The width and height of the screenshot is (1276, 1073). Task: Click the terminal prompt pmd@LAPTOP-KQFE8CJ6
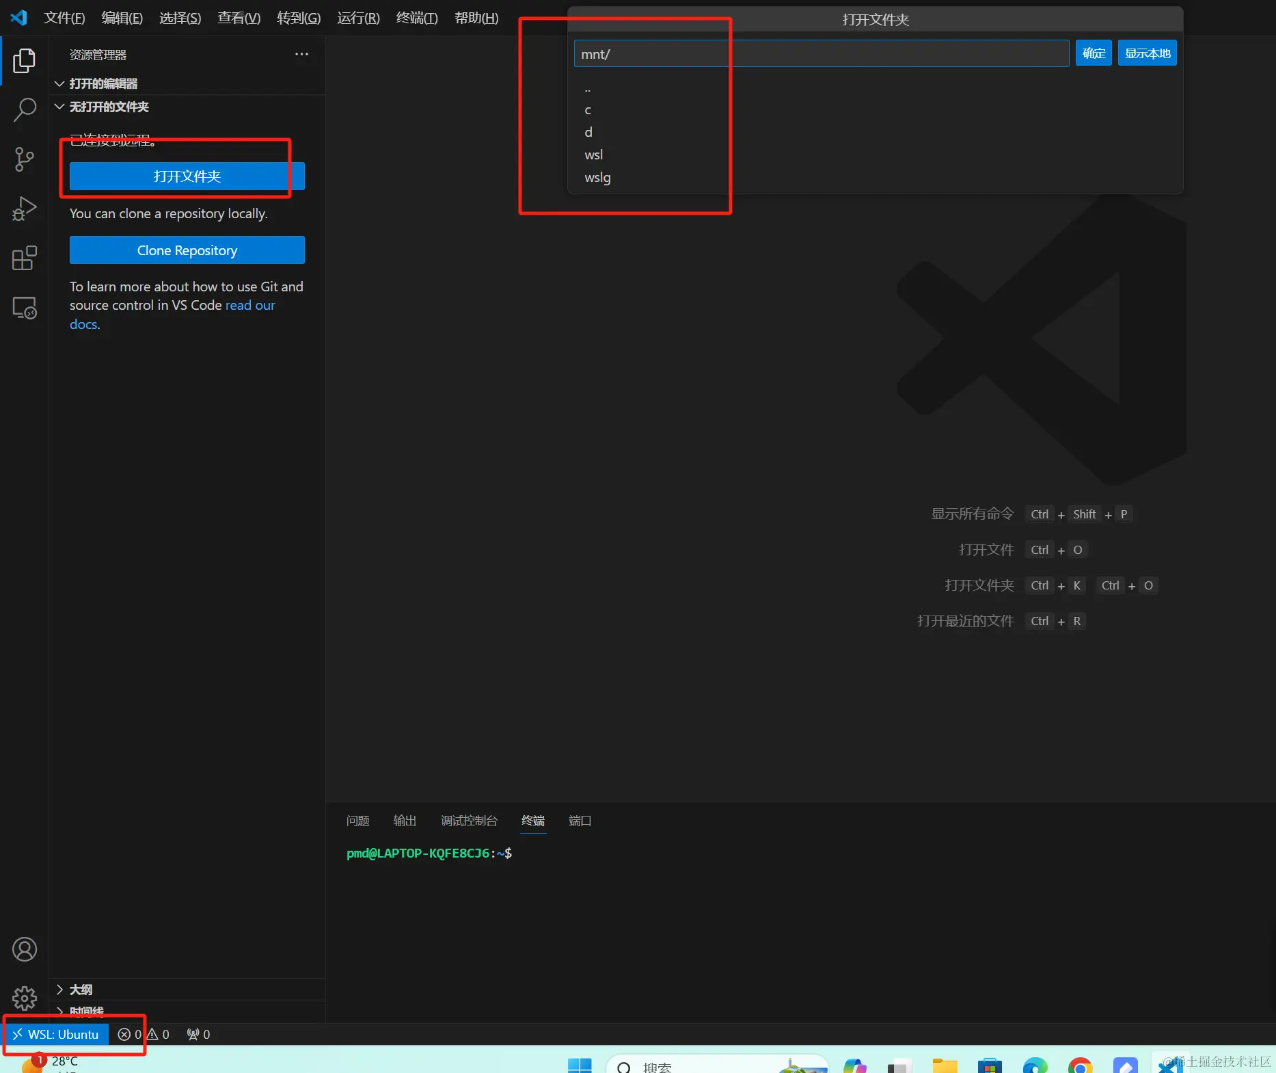pos(418,853)
